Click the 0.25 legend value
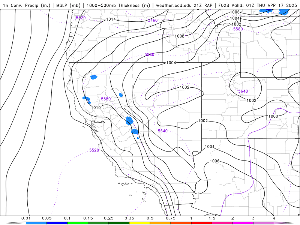Screen dimensions: 300x225 pyautogui.click(x=109, y=218)
